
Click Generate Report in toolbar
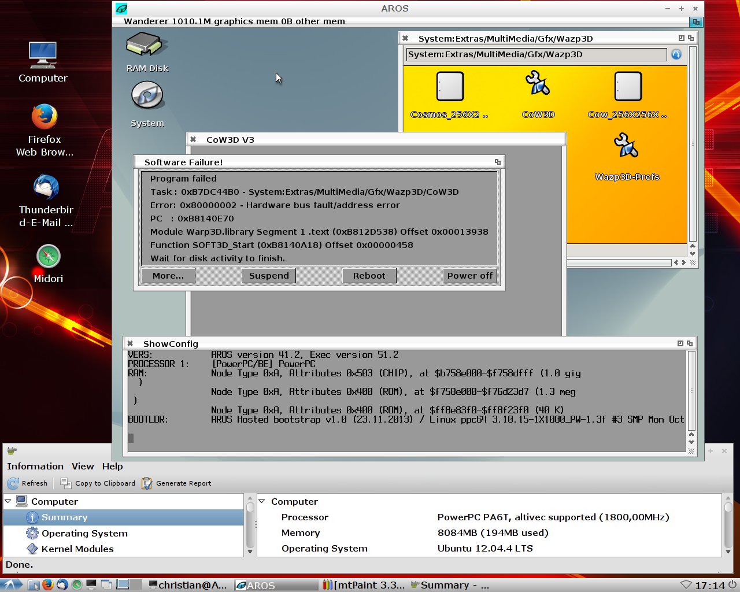pos(176,483)
